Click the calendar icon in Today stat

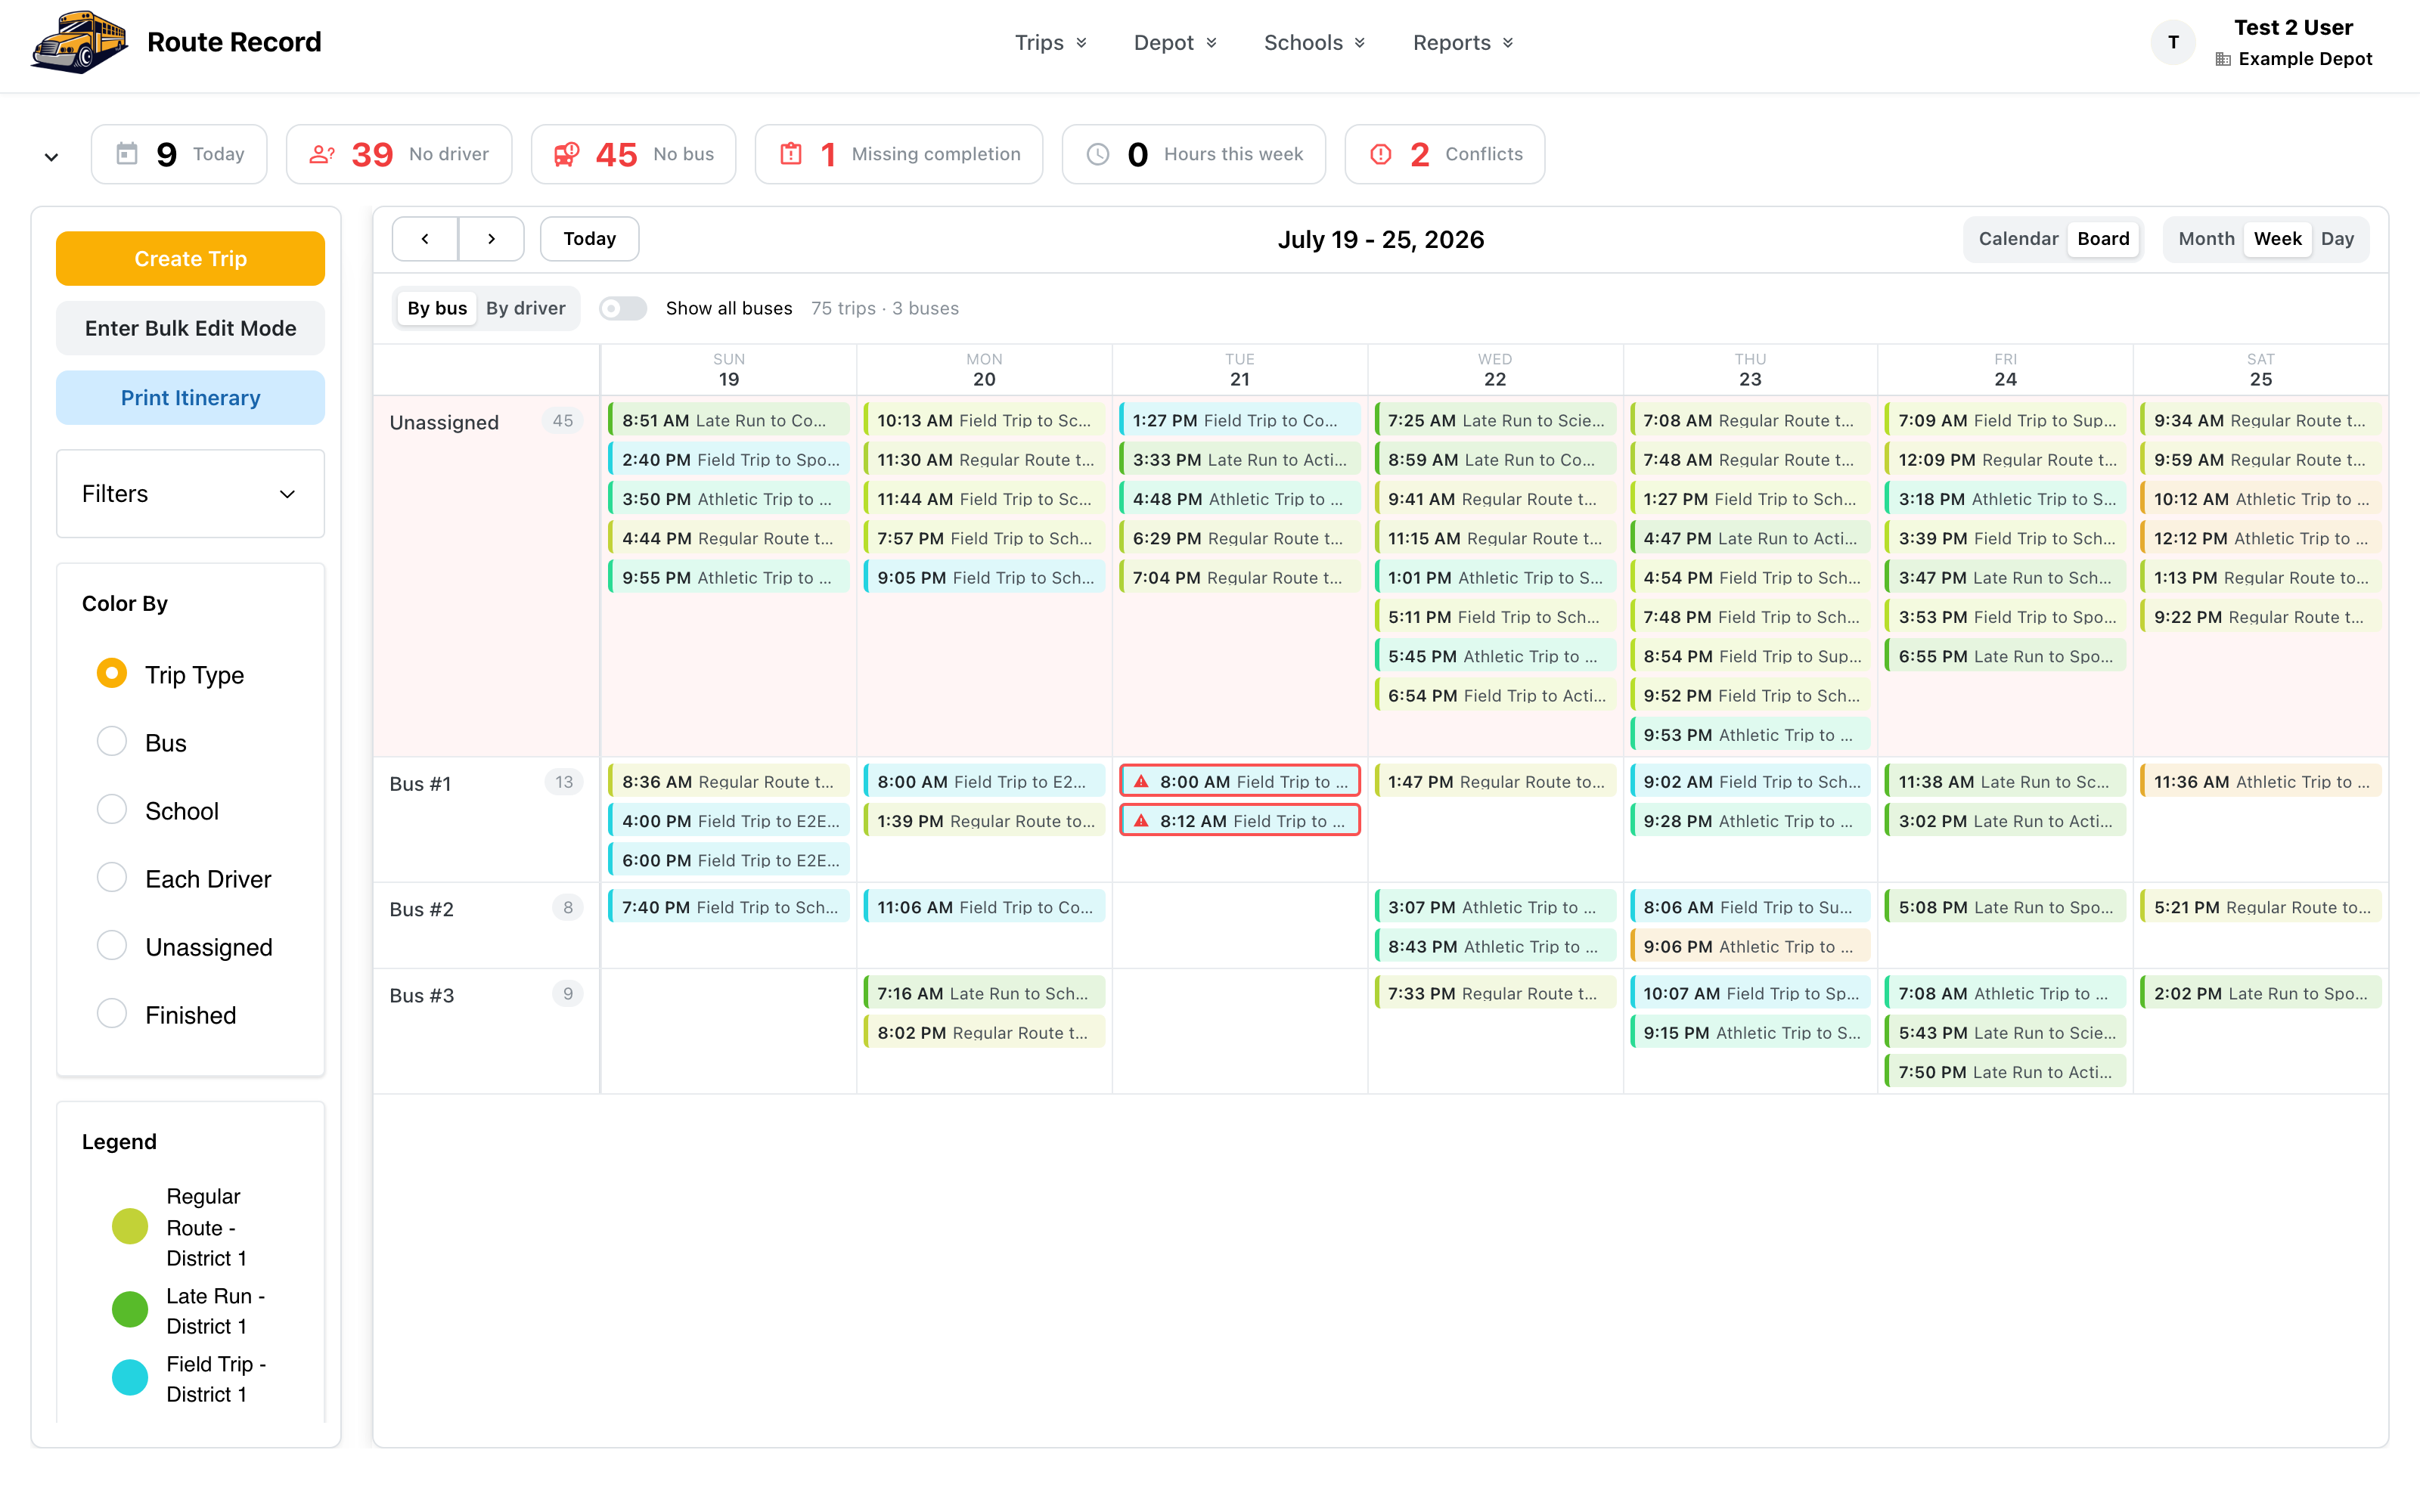pyautogui.click(x=127, y=154)
